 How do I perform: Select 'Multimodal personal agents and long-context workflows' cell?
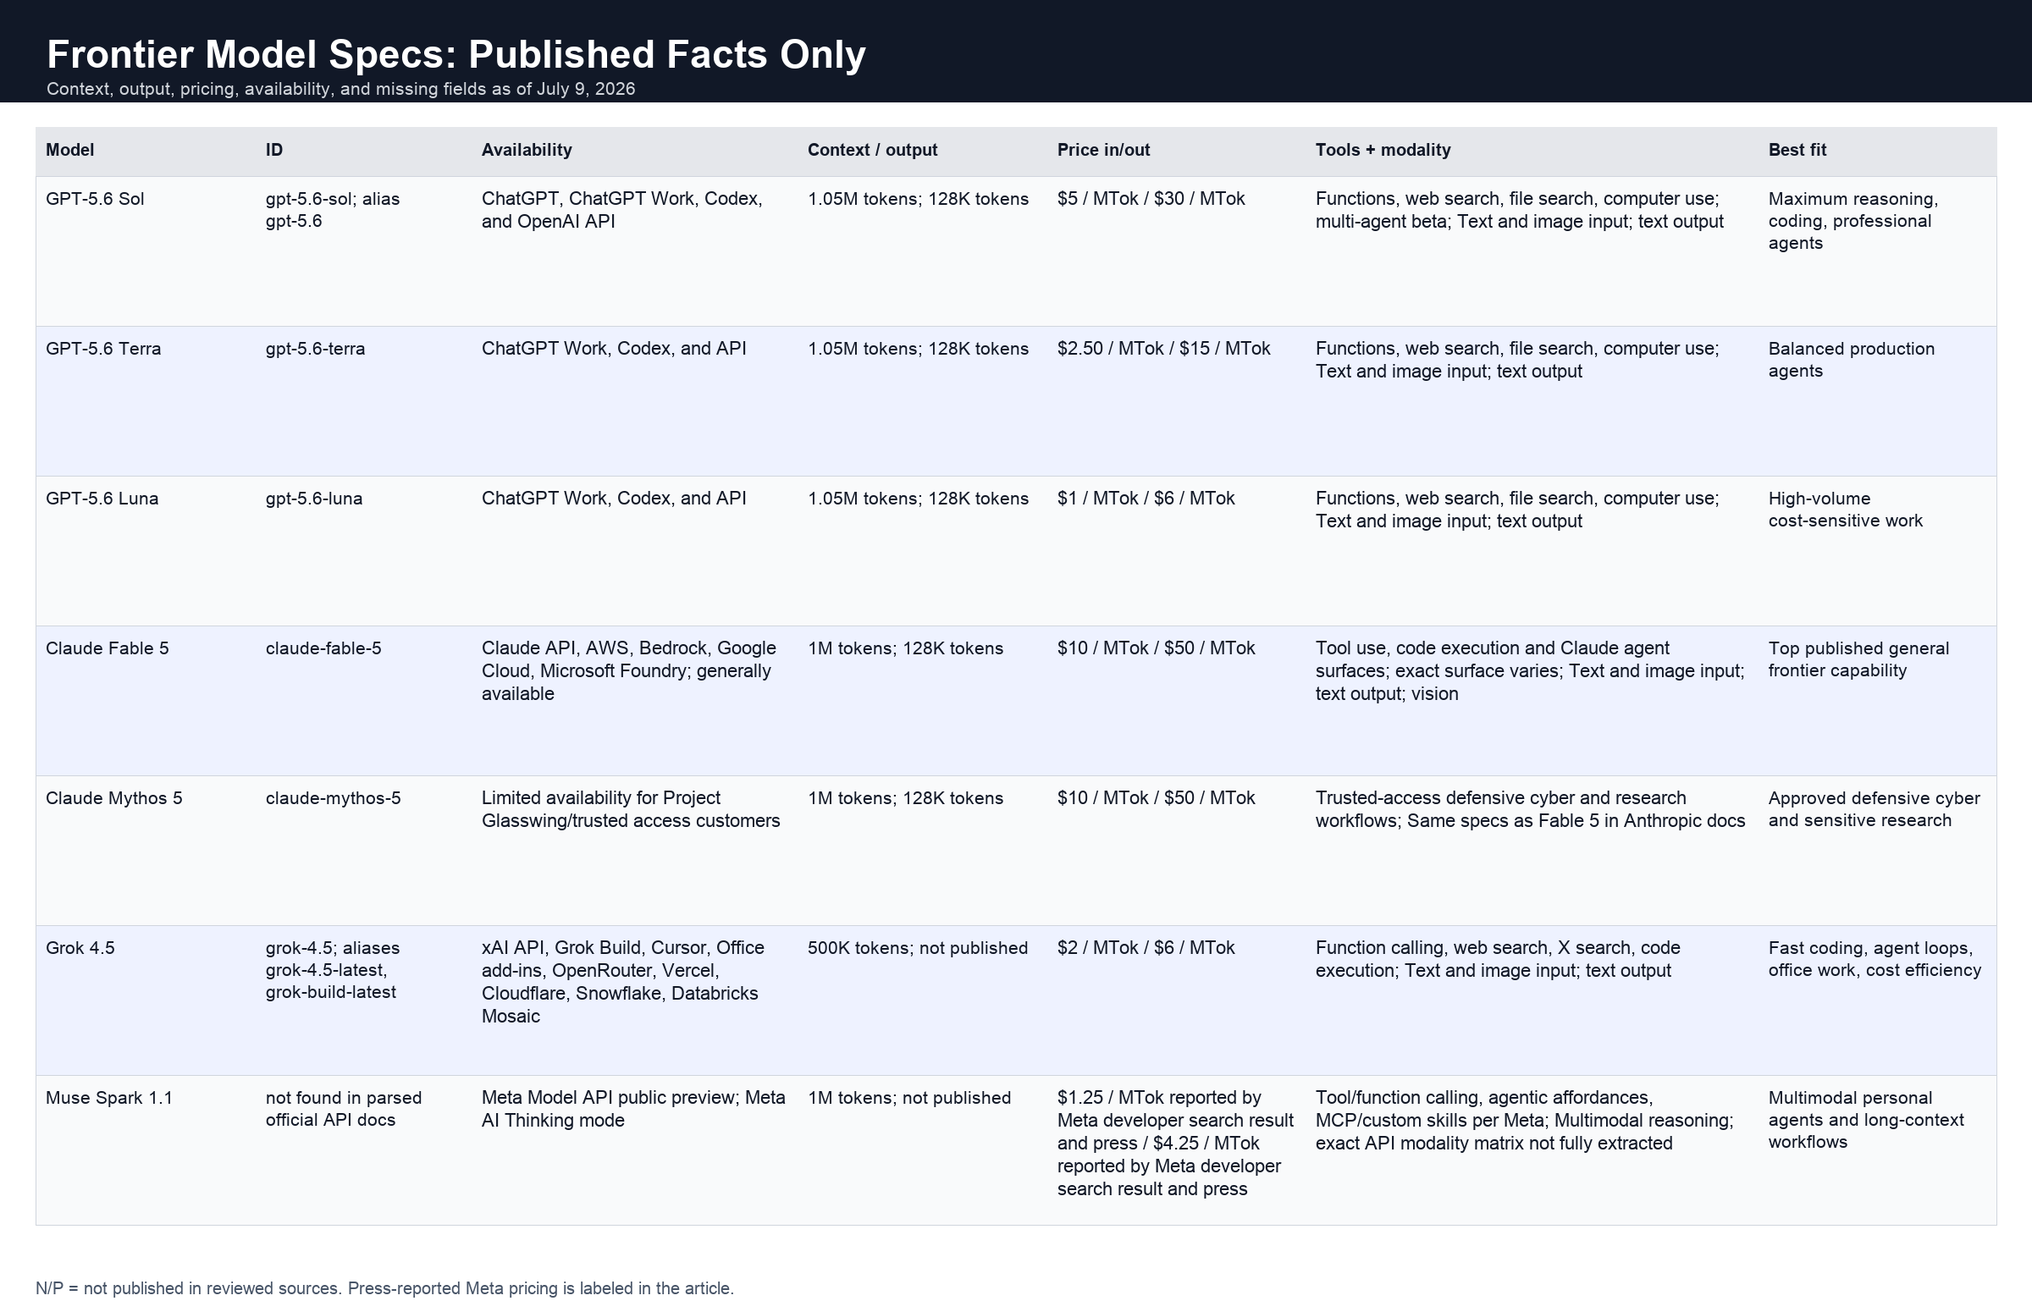1866,1122
